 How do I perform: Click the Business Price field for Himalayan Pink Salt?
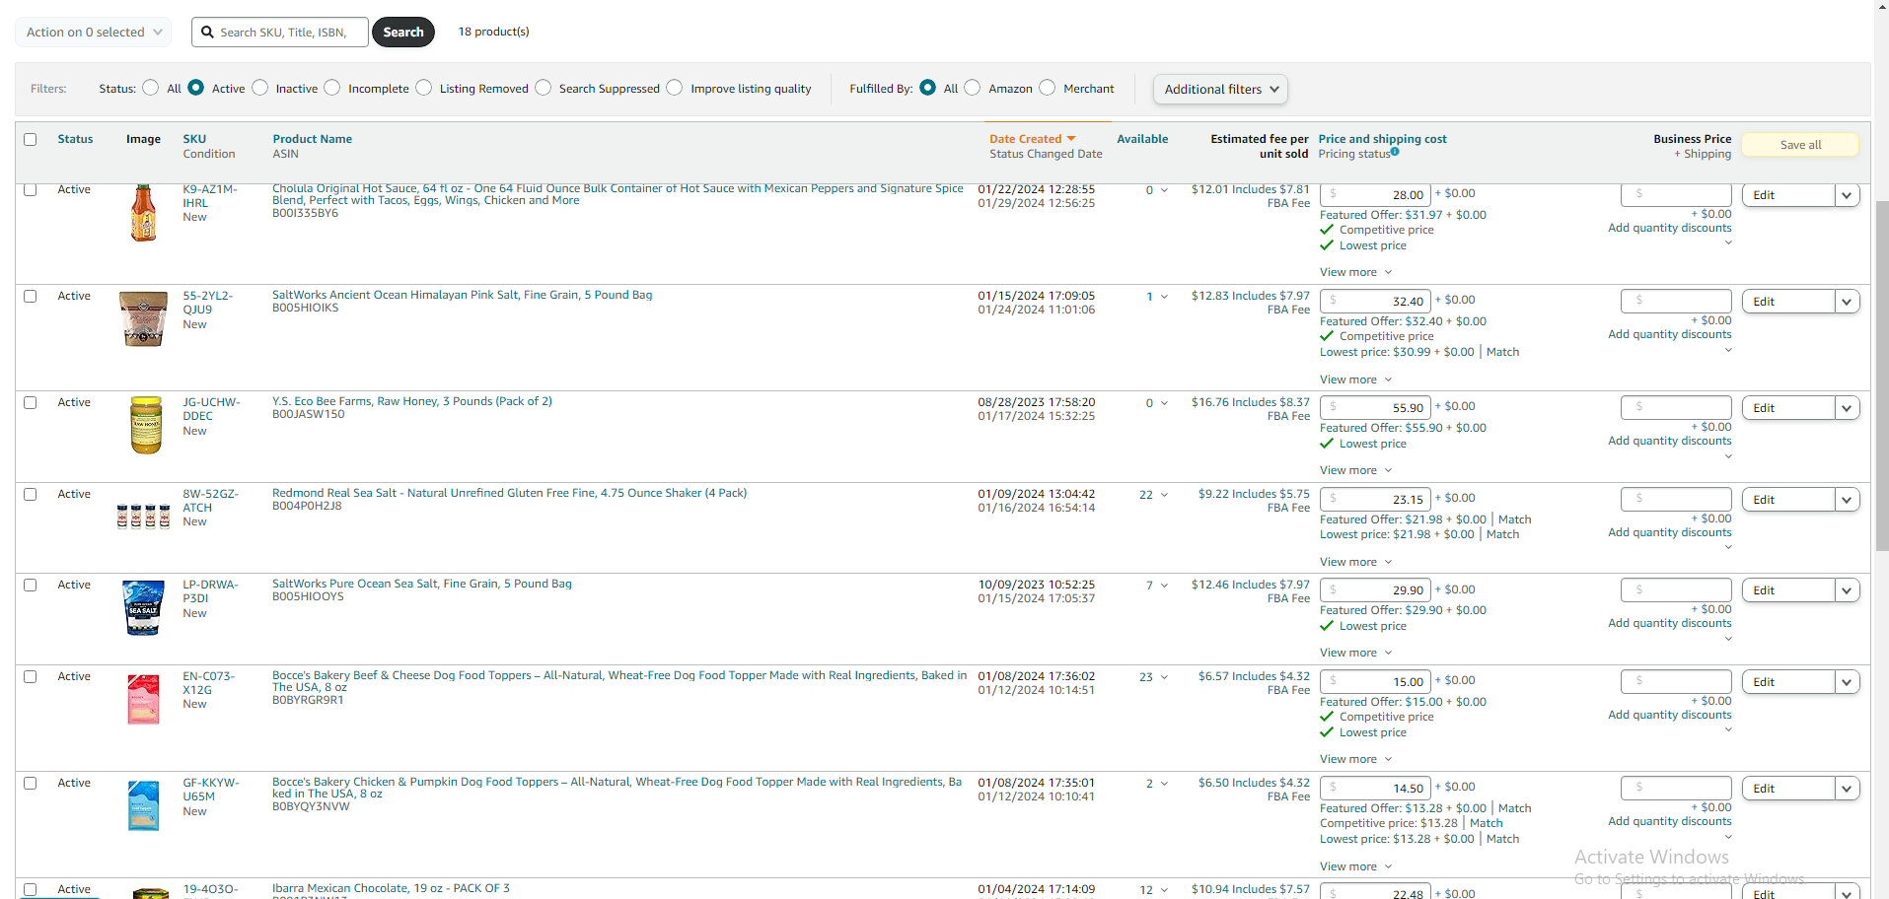(x=1676, y=302)
